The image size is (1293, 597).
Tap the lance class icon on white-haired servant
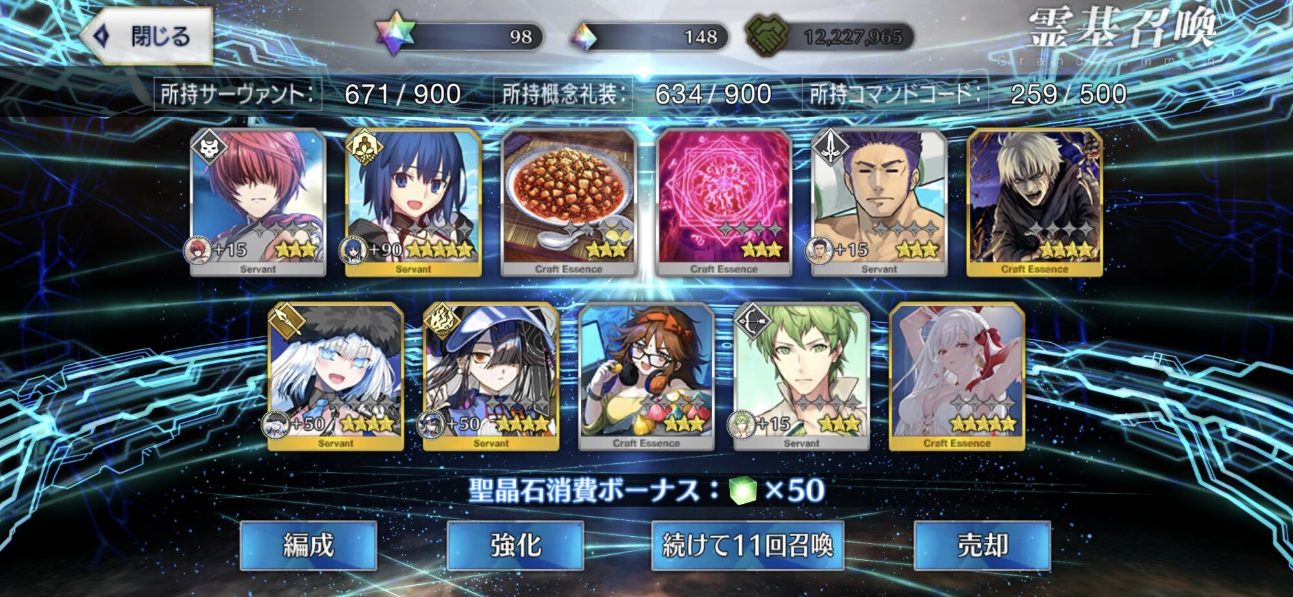(287, 321)
